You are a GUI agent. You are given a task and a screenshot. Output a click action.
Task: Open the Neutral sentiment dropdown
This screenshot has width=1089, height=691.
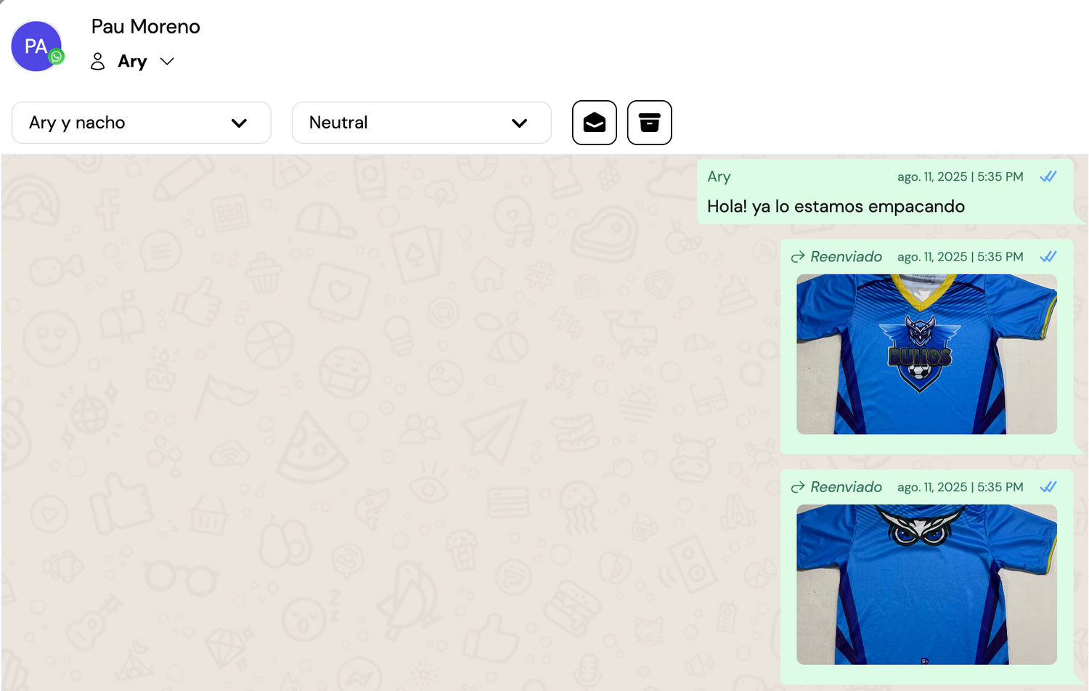coord(422,123)
